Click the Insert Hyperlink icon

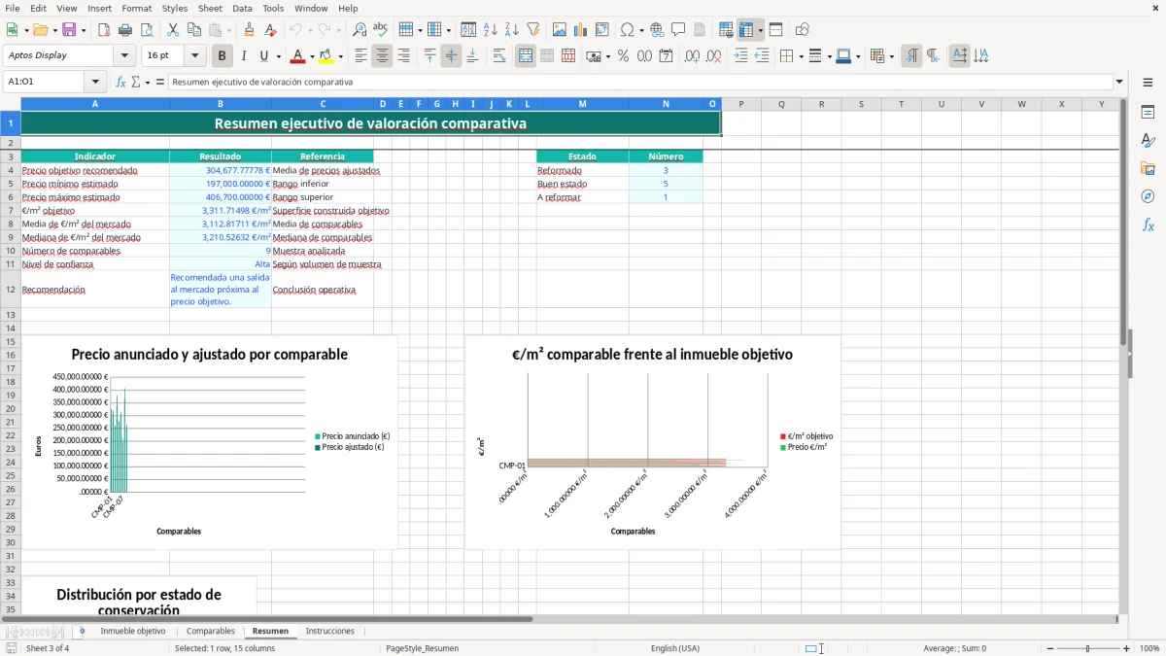tap(657, 30)
